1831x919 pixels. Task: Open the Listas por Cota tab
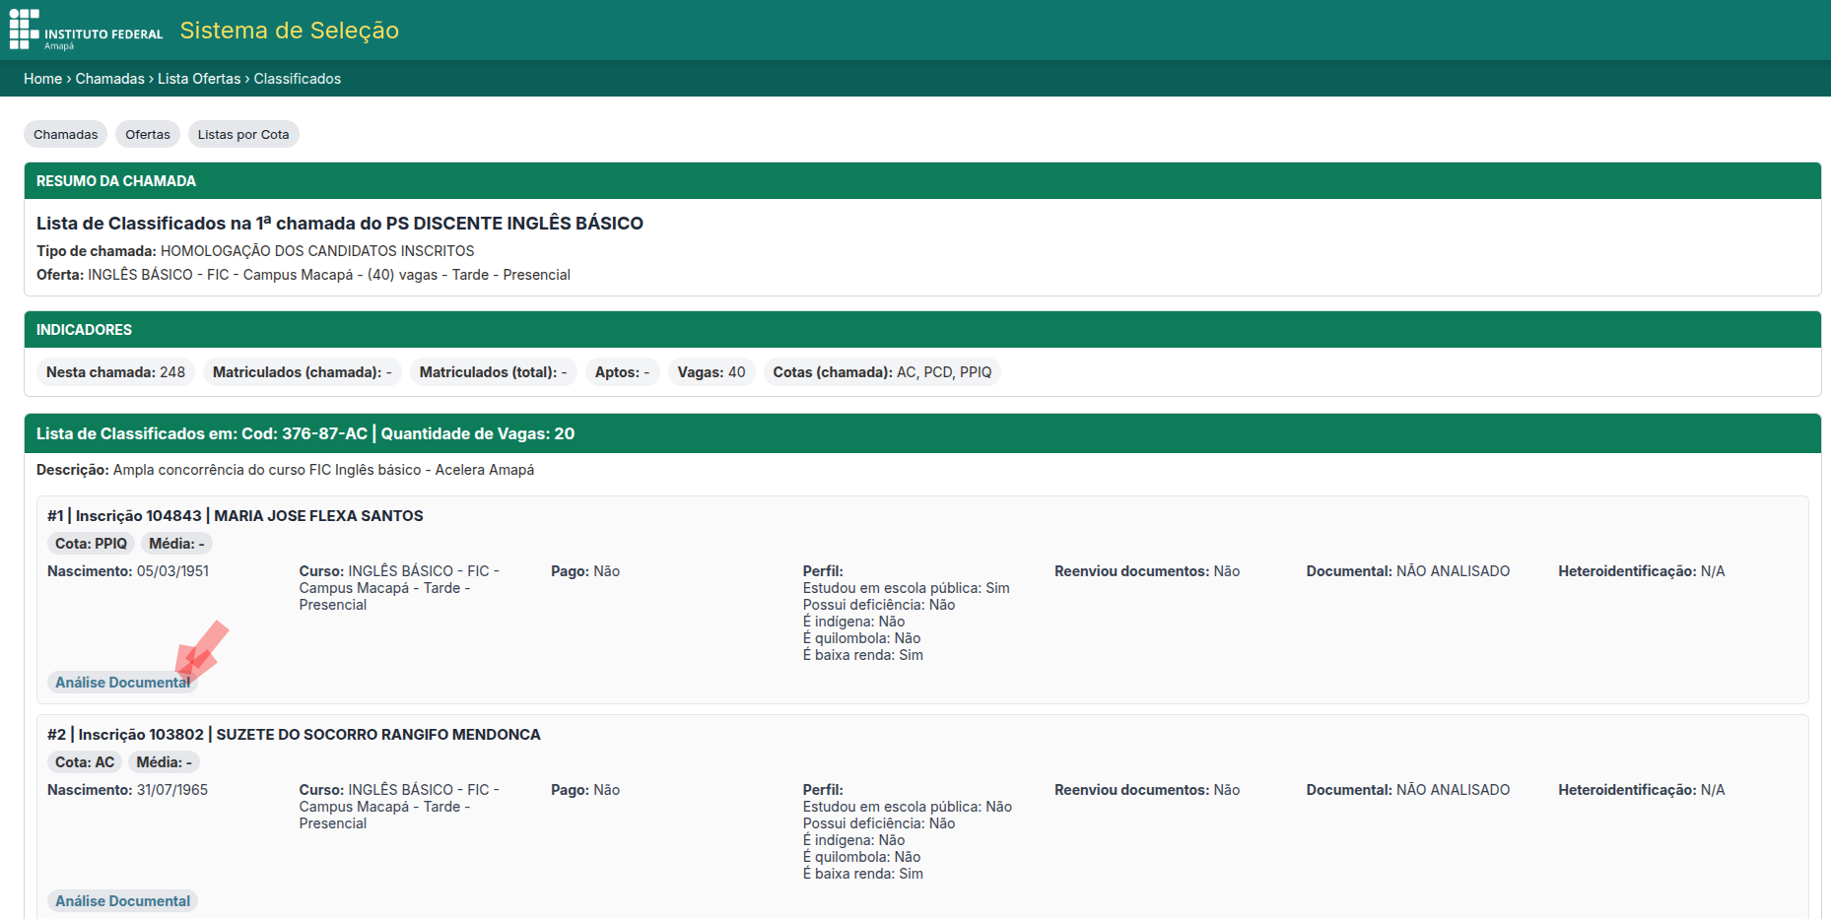click(x=242, y=135)
